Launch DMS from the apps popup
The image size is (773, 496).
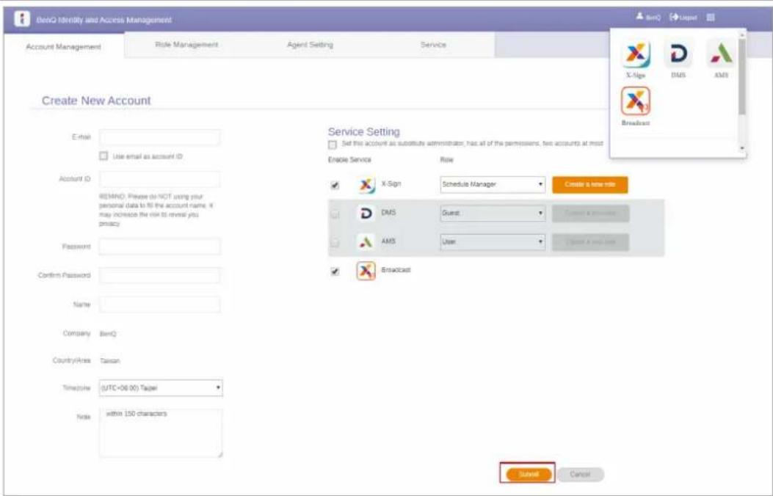click(x=678, y=54)
